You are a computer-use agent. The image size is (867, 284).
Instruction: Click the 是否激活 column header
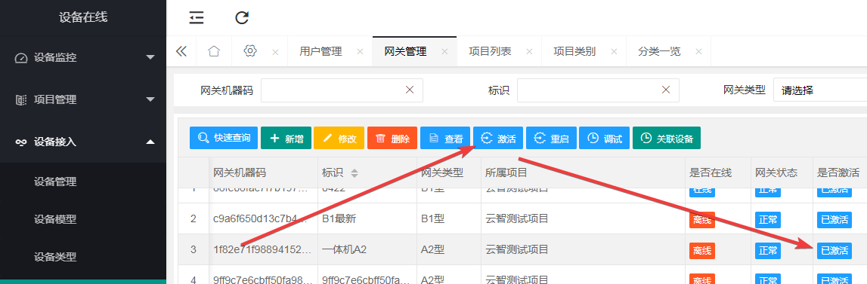coord(839,173)
